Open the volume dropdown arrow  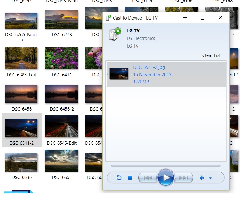tap(210, 178)
